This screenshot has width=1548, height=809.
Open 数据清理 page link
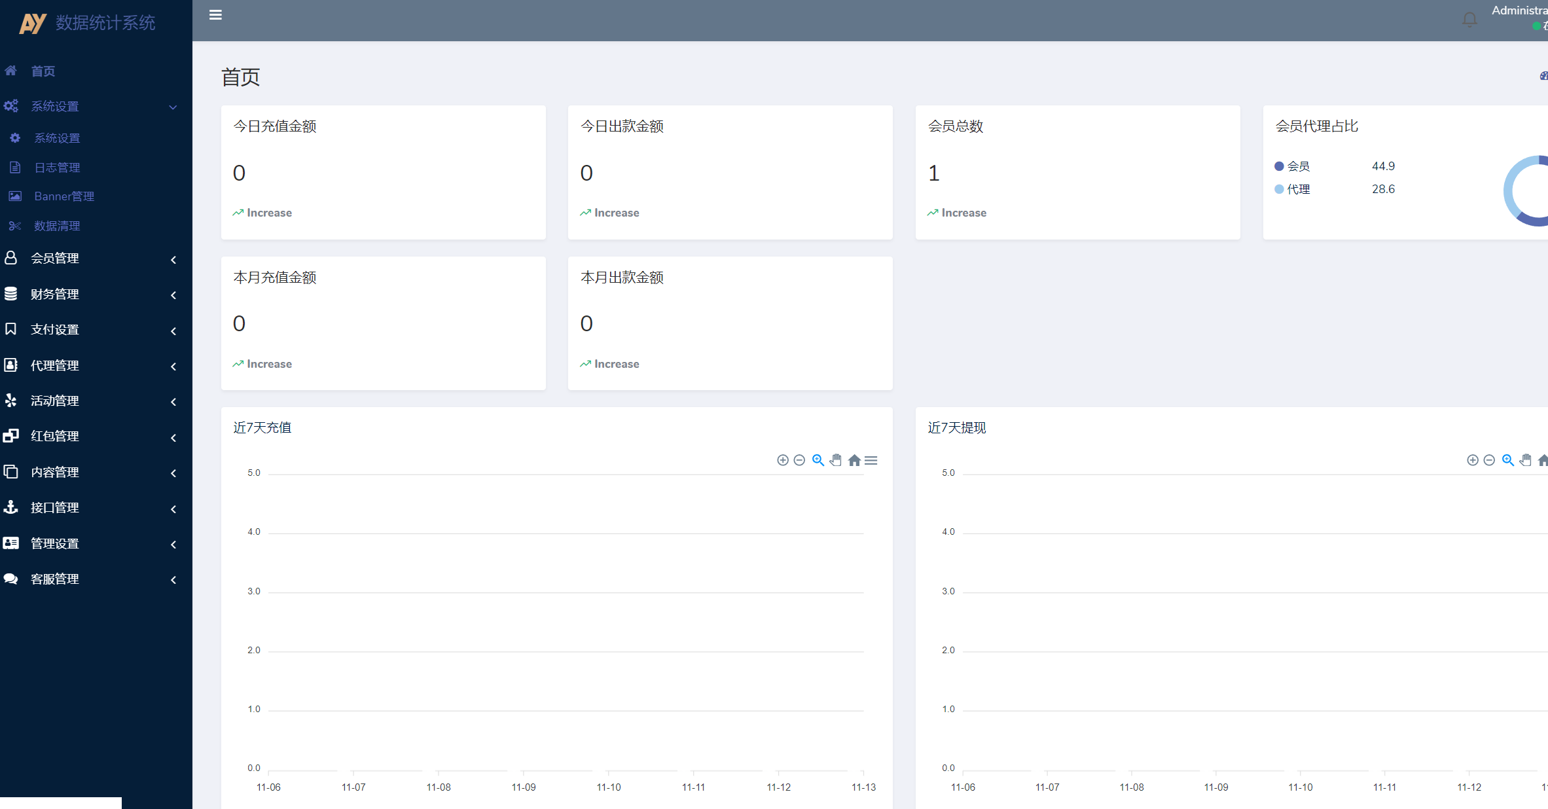pos(58,226)
